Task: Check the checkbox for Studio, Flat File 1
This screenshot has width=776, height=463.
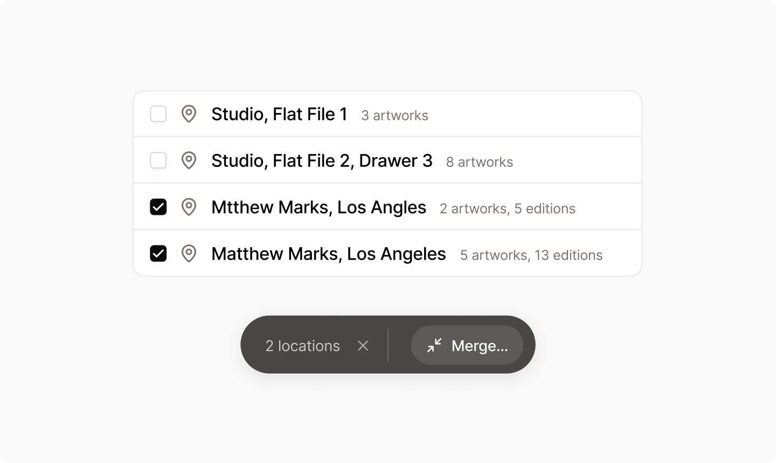Action: [158, 114]
